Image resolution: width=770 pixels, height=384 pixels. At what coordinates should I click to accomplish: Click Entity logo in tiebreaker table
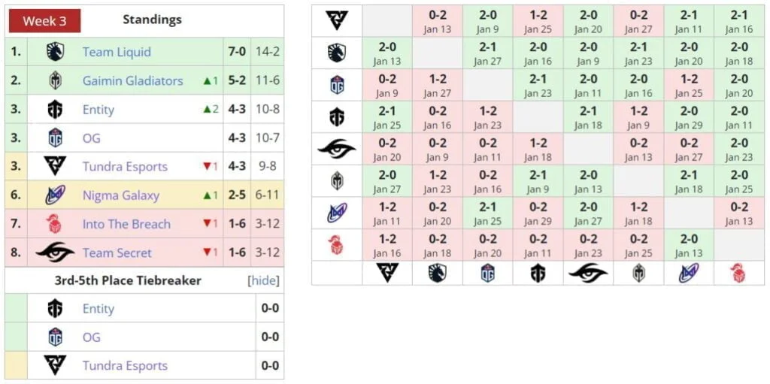click(x=55, y=308)
